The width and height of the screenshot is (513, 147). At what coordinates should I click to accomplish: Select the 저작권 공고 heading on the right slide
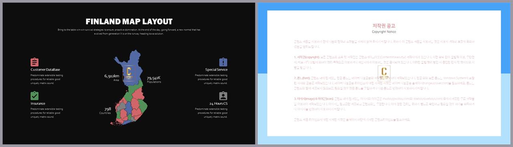tap(384, 26)
